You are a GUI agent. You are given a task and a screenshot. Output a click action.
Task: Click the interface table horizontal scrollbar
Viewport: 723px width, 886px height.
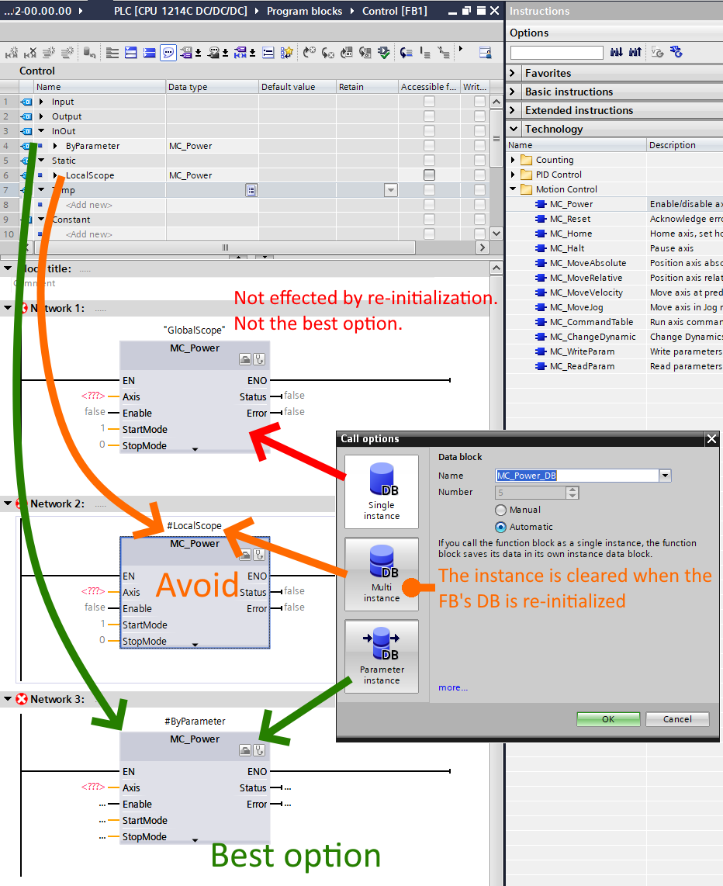[x=226, y=247]
